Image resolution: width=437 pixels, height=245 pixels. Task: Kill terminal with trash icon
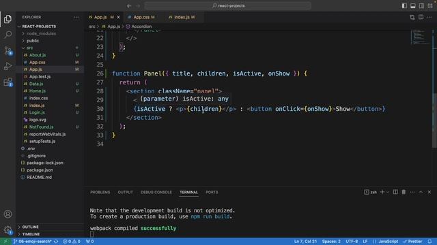404,192
